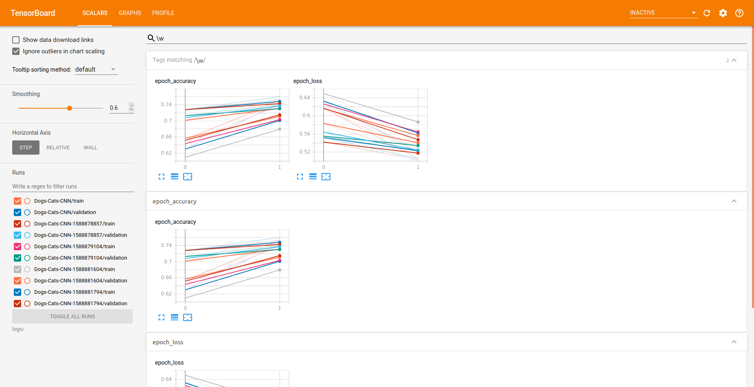Isolate run 1588878857/train using its circle

(x=27, y=224)
